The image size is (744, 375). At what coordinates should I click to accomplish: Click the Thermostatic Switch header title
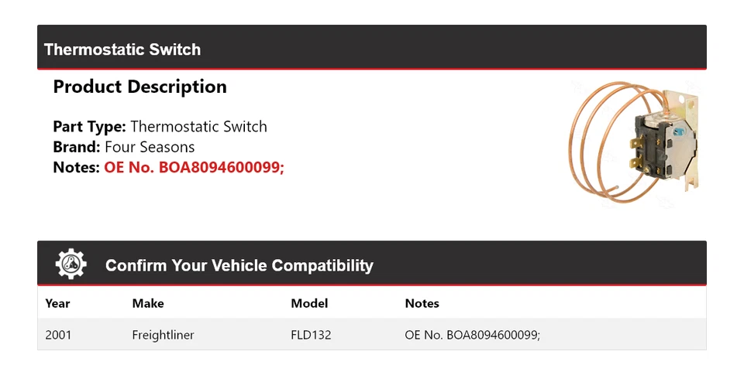[122, 49]
